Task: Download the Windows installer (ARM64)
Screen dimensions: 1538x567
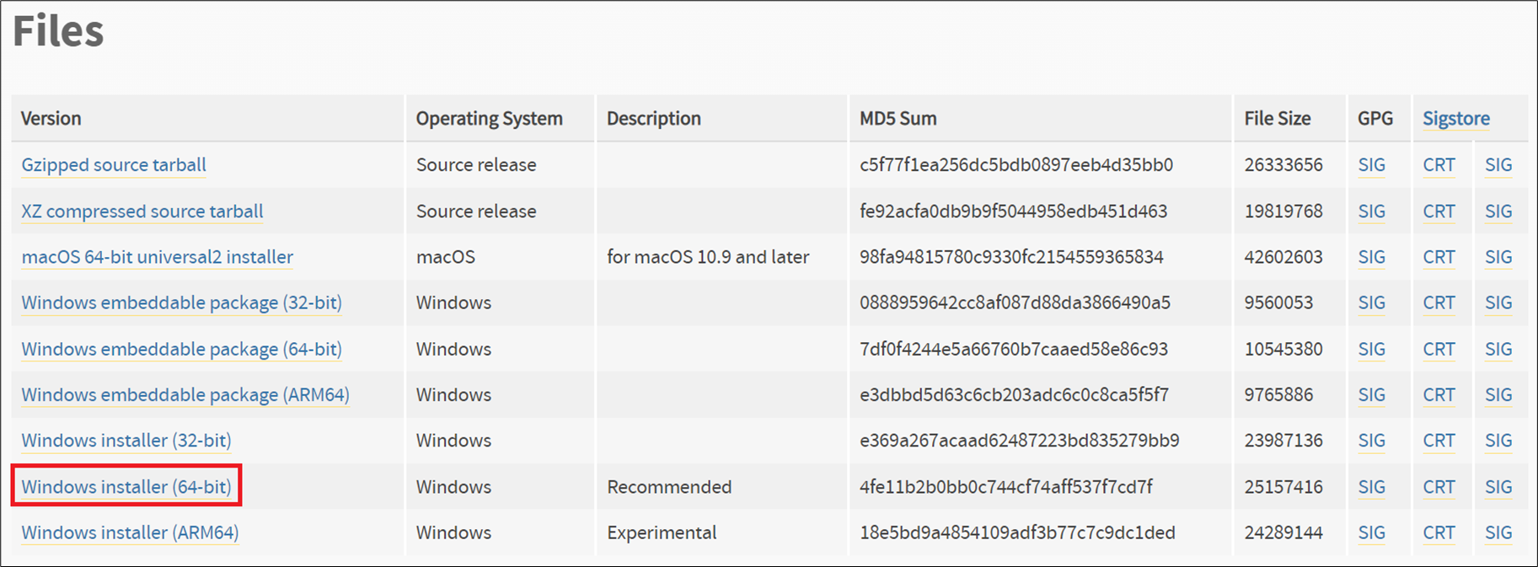Action: (x=130, y=532)
